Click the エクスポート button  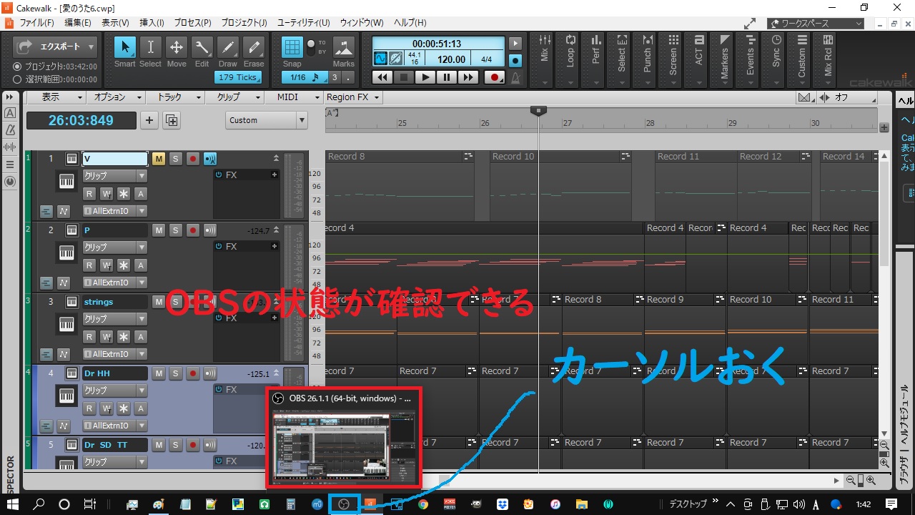61,46
